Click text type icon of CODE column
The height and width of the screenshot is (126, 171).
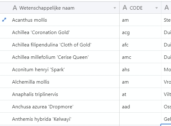coord(125,8)
